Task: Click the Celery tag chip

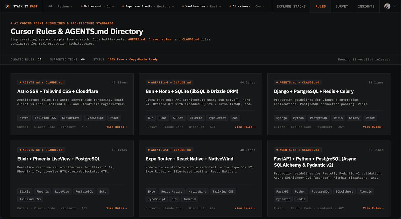Action: click(x=354, y=118)
